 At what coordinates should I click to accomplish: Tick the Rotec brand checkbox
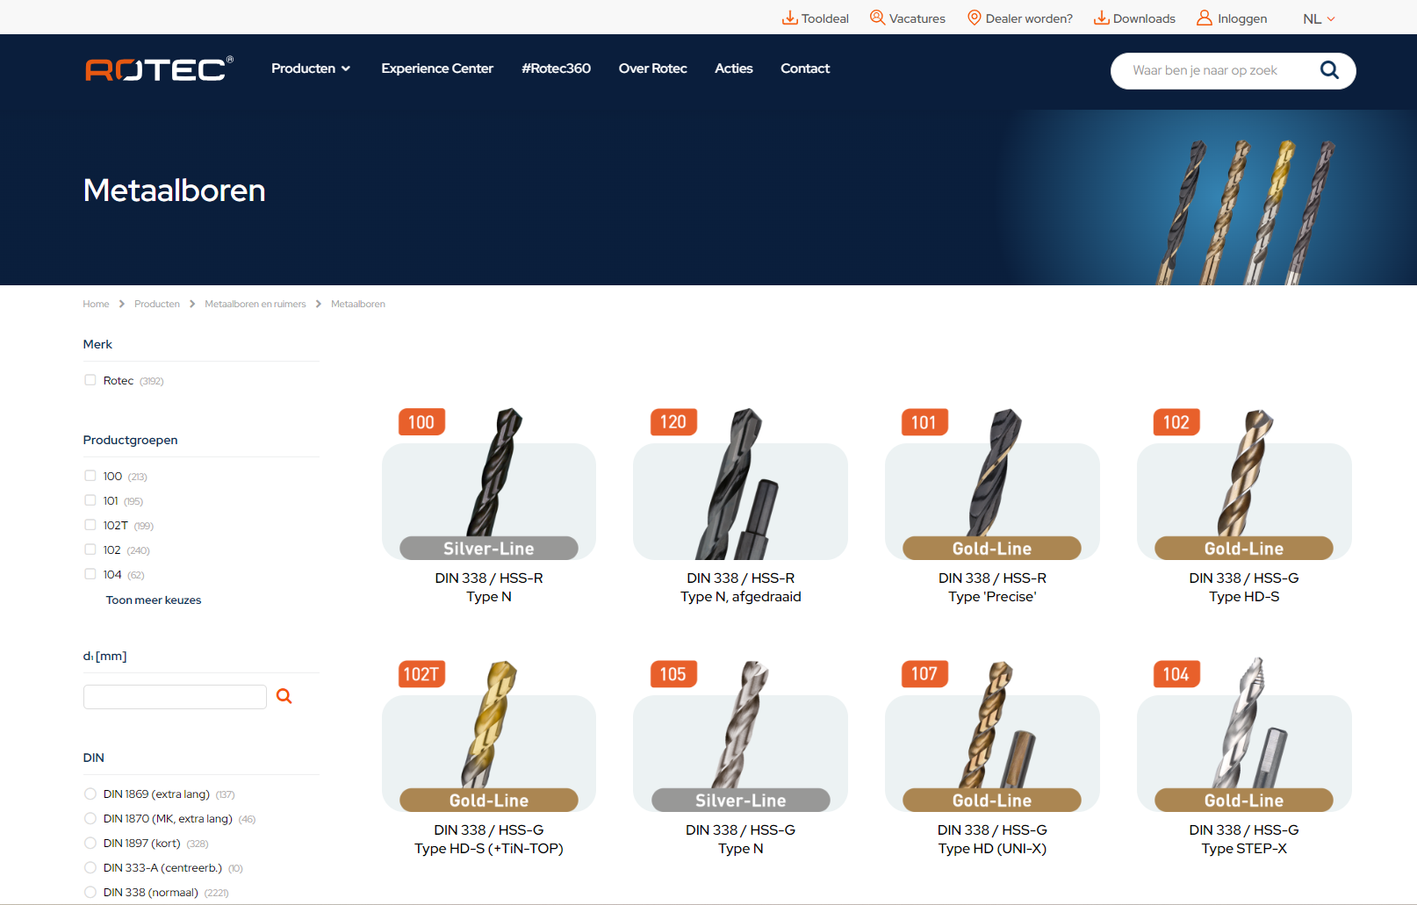pos(90,380)
